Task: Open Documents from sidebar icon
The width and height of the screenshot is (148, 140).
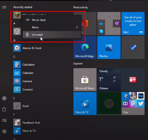Action: [4, 109]
